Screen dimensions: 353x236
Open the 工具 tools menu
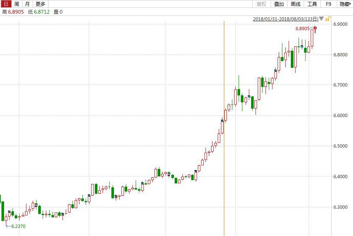[x=312, y=4]
